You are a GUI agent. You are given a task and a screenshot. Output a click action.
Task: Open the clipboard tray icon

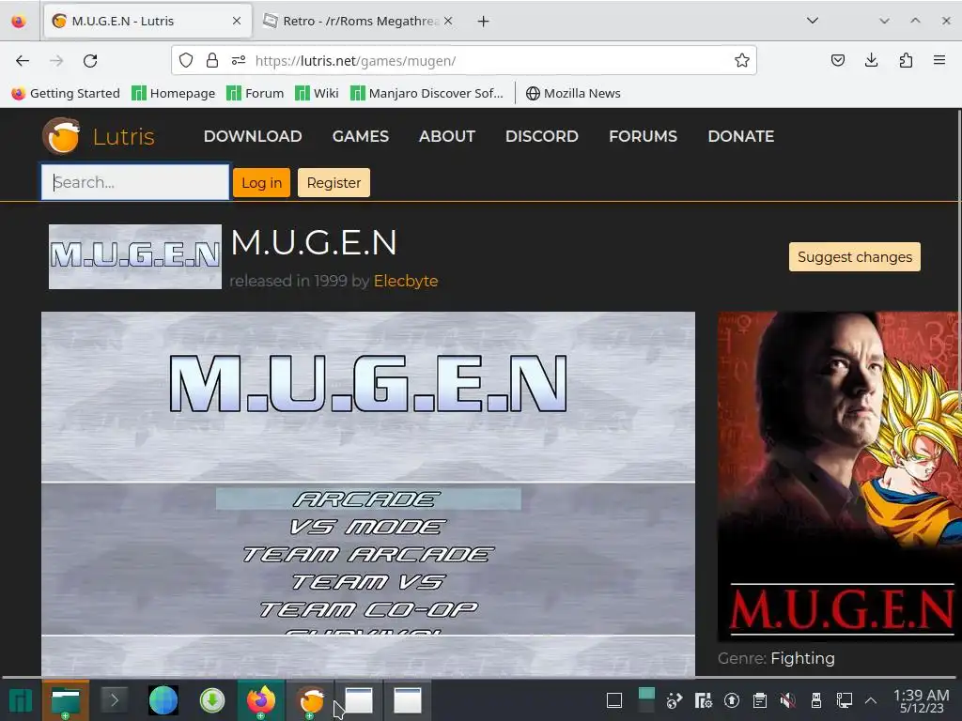[x=759, y=700]
